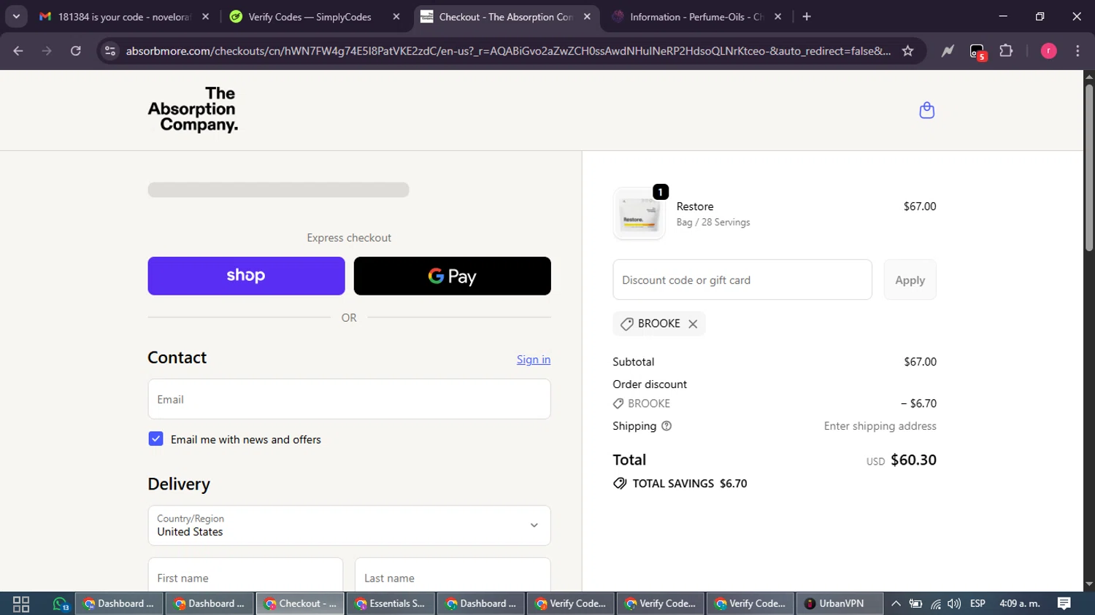Viewport: 1095px width, 615px height.
Task: Open the volume speaker tray icon
Action: (x=954, y=603)
